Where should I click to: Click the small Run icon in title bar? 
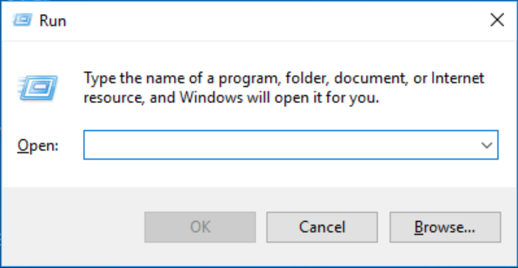(x=22, y=20)
